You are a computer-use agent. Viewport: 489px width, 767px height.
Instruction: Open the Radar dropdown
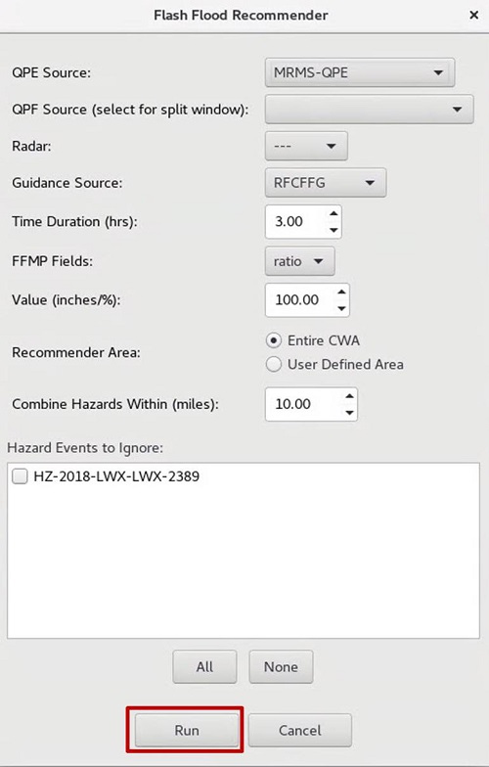tap(306, 146)
